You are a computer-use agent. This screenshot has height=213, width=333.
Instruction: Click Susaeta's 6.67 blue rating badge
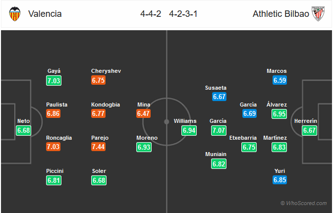pyautogui.click(x=219, y=97)
